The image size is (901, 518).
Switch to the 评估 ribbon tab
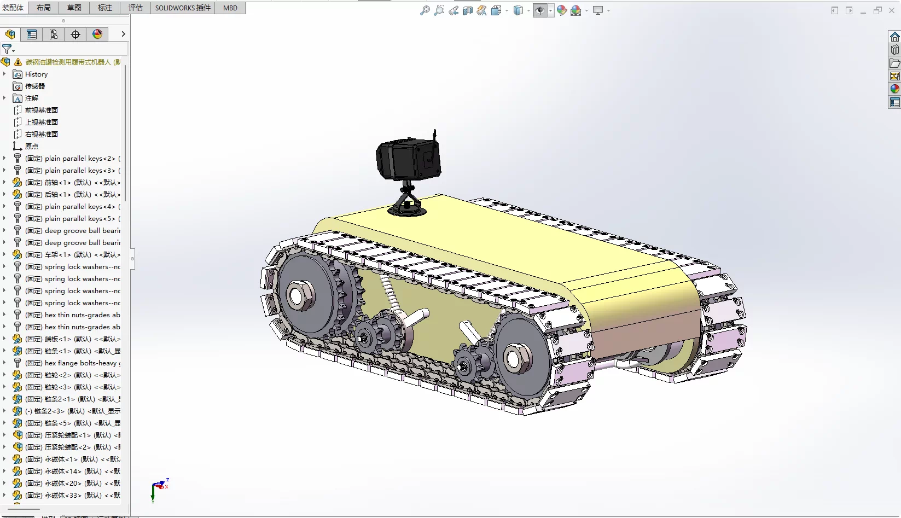point(136,8)
